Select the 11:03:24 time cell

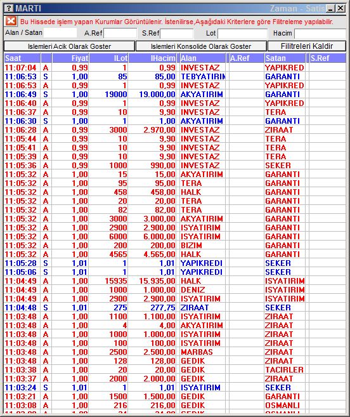(20, 387)
